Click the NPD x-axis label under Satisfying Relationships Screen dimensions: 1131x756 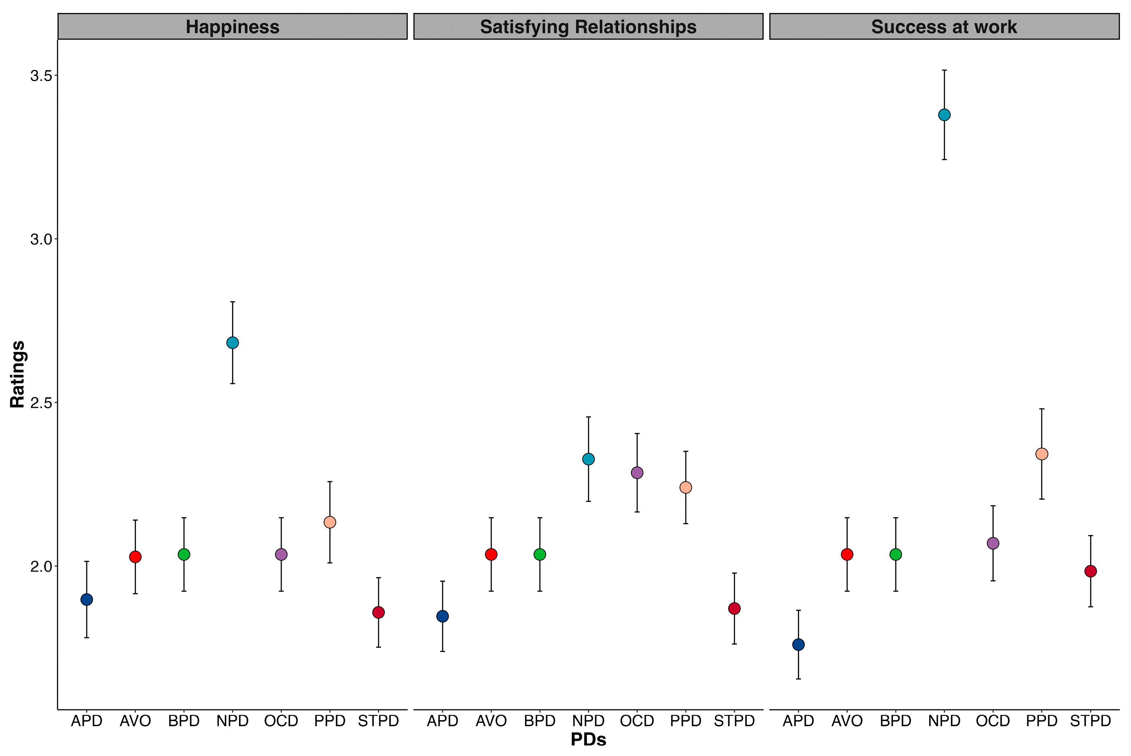click(x=588, y=721)
